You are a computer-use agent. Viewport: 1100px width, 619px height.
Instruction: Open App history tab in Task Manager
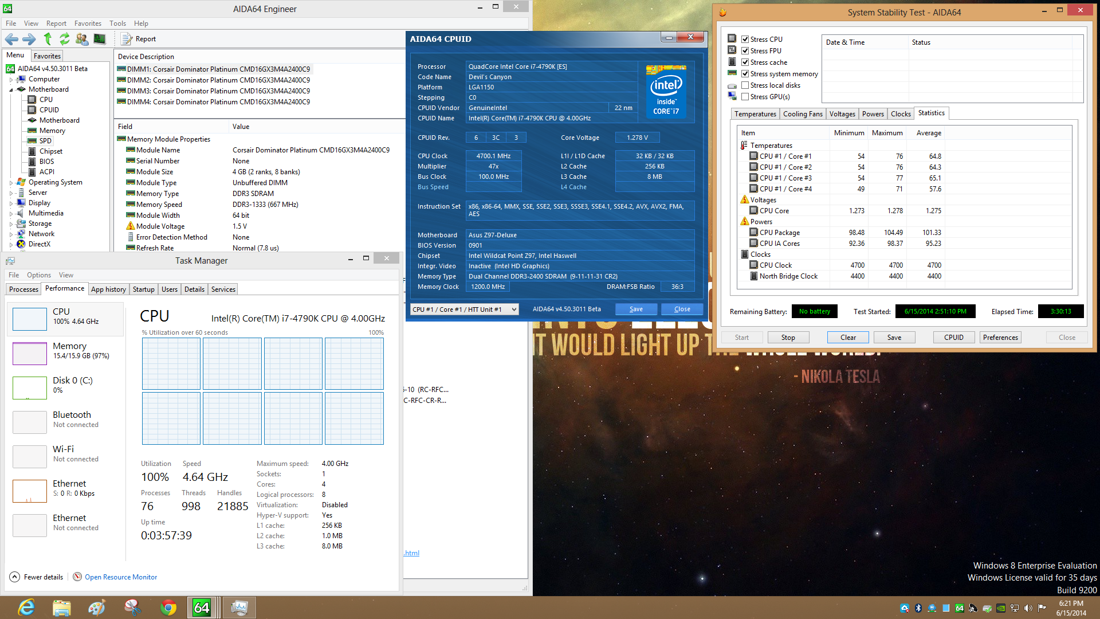click(x=108, y=289)
